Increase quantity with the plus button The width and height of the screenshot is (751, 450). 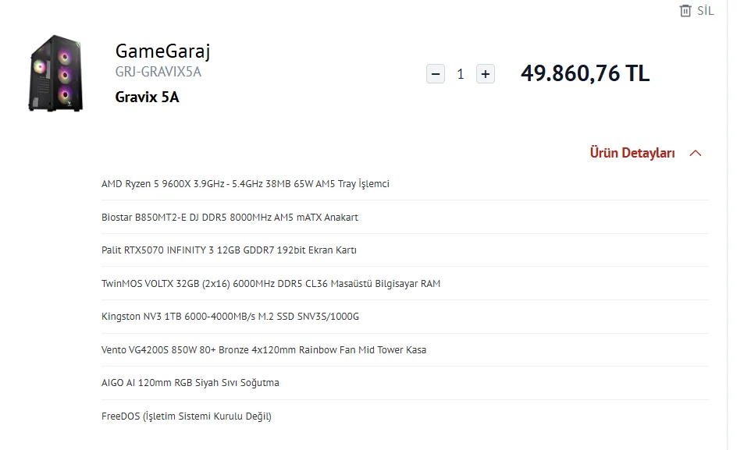tap(486, 74)
